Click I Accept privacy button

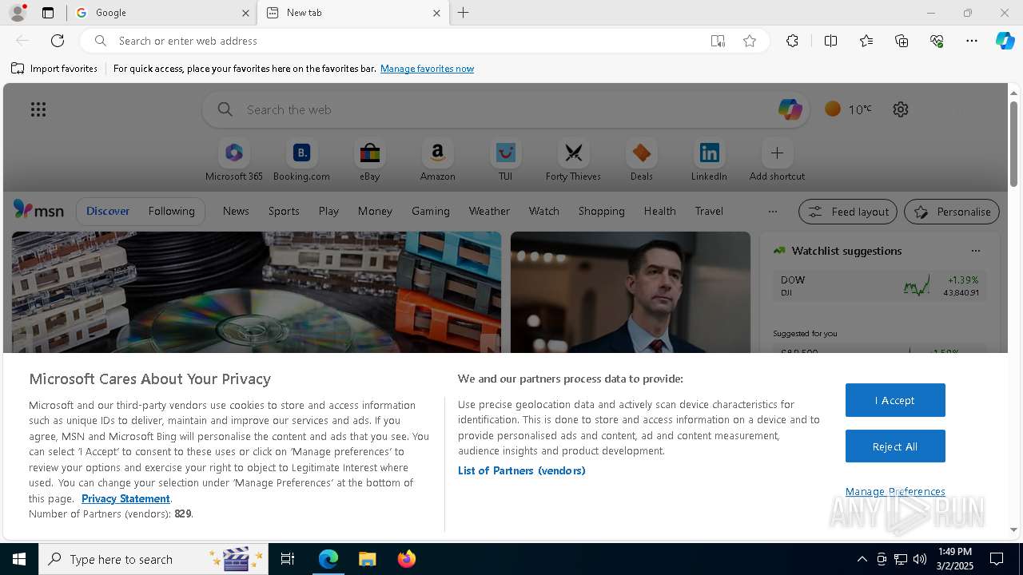(895, 400)
